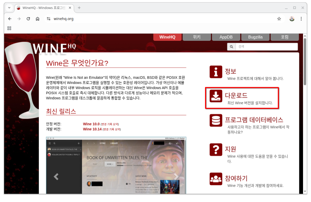Switch to the Bugzilla tab
Screen dimensions: 311x202
[x=255, y=37]
